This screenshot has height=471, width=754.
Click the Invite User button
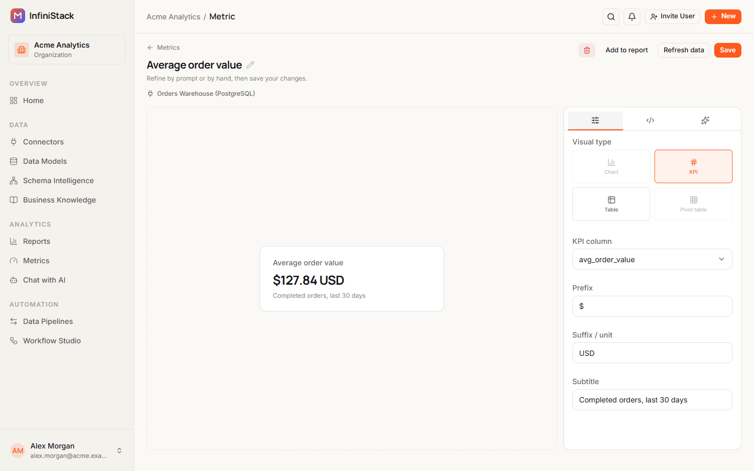672,16
